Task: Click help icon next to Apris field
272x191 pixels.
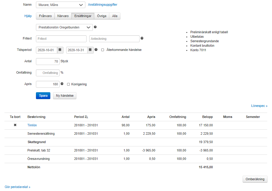Action: 62,84
